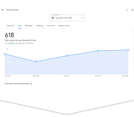Viewport: 134px width, 117px height.
Task: Select the Calls tab
Action: point(20,26)
